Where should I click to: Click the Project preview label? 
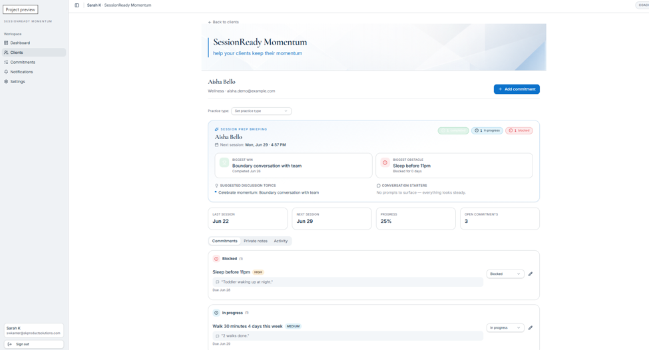point(20,9)
